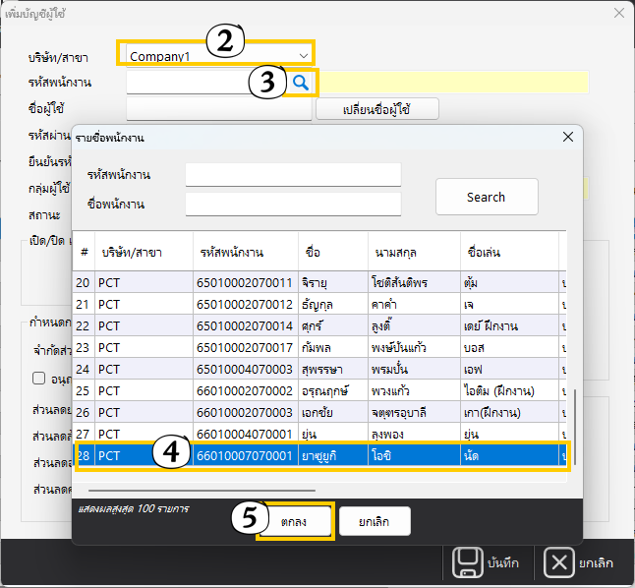The height and width of the screenshot is (588, 635).
Task: Click the ชื่อผู้ใช้ username input field
Action: click(219, 108)
